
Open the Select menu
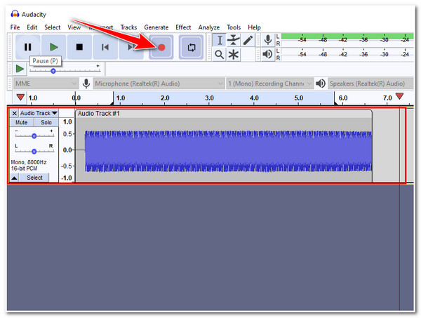(x=53, y=27)
